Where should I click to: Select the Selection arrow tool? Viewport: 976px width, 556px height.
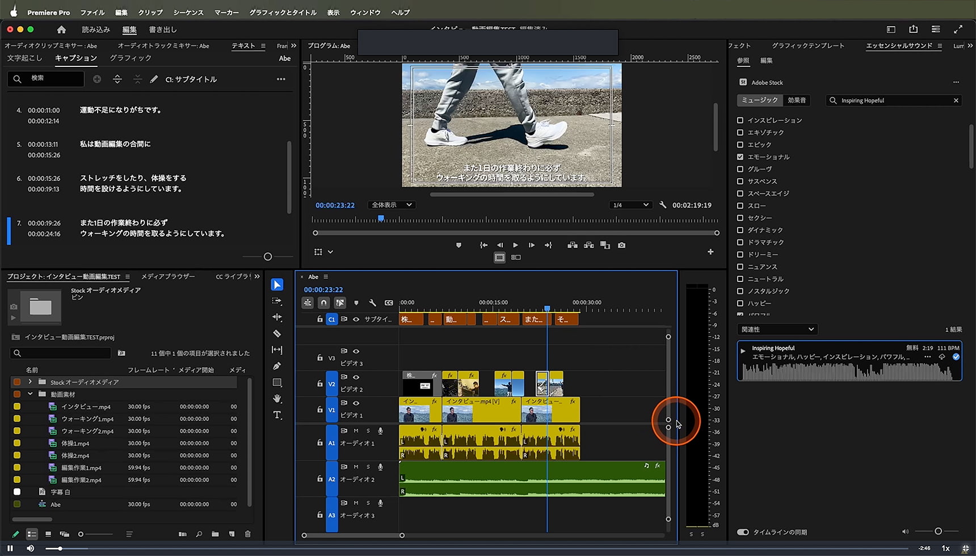click(x=277, y=284)
